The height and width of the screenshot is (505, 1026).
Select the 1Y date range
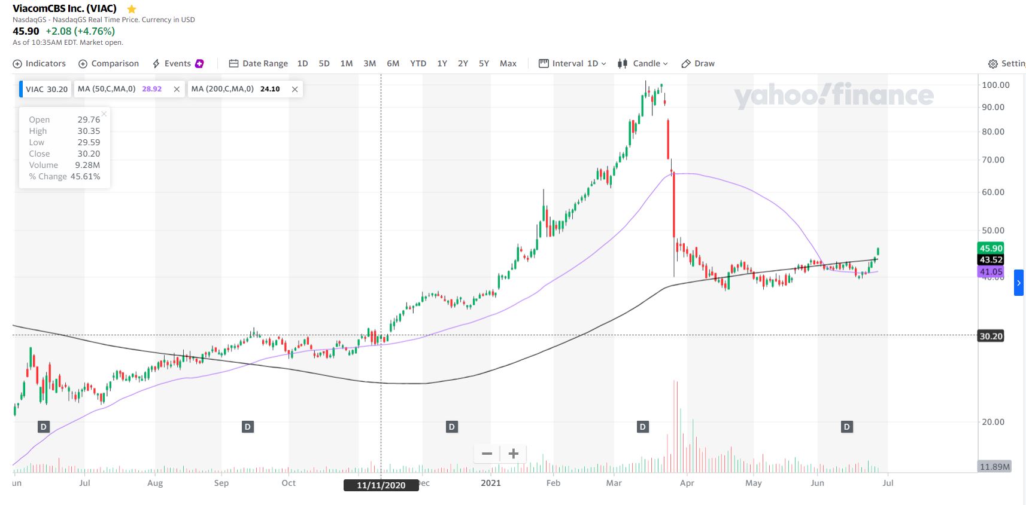point(442,63)
